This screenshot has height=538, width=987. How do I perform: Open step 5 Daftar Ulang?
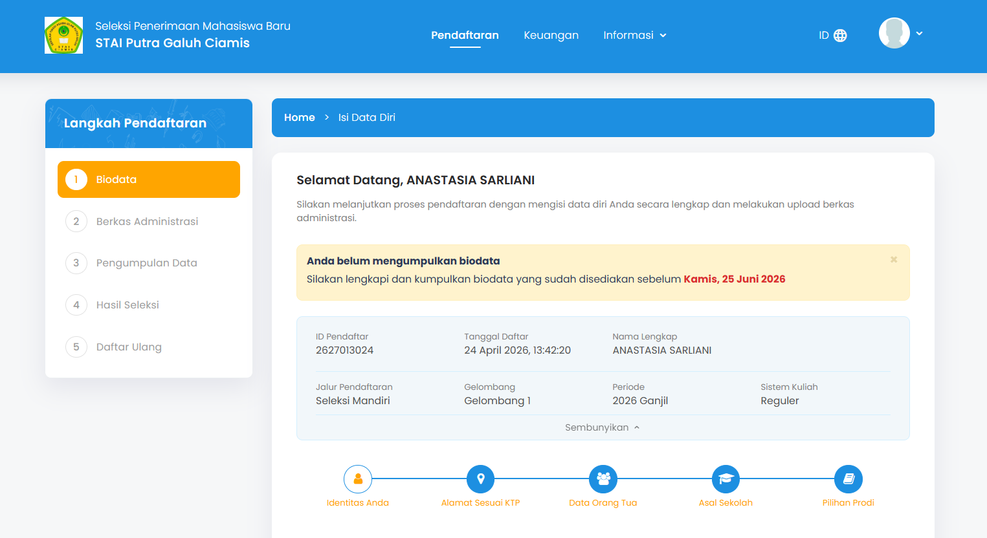[129, 347]
